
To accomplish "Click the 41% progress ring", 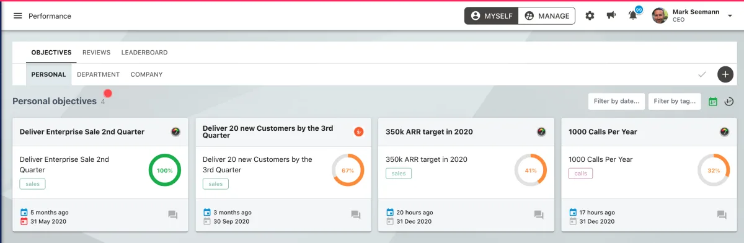I will (x=531, y=170).
